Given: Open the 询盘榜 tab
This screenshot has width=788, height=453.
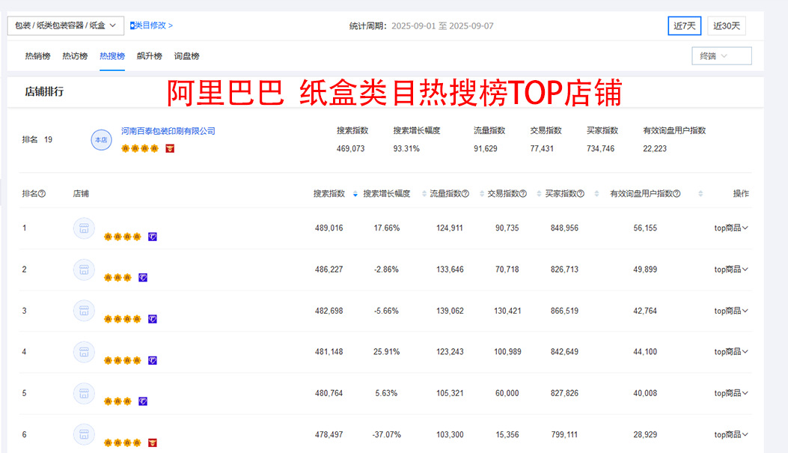Looking at the screenshot, I should (186, 56).
